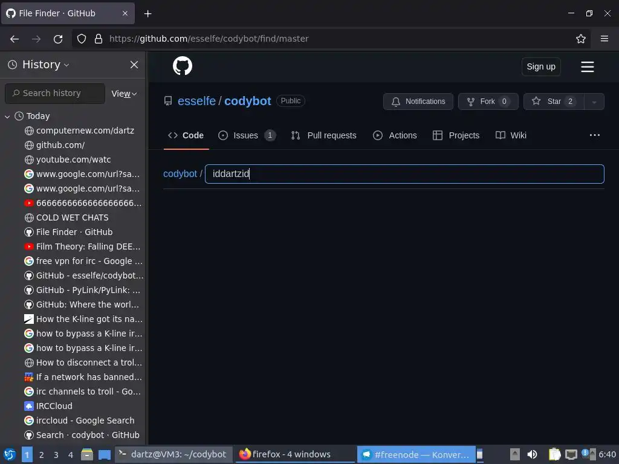Reload the page with the refresh icon

58,39
